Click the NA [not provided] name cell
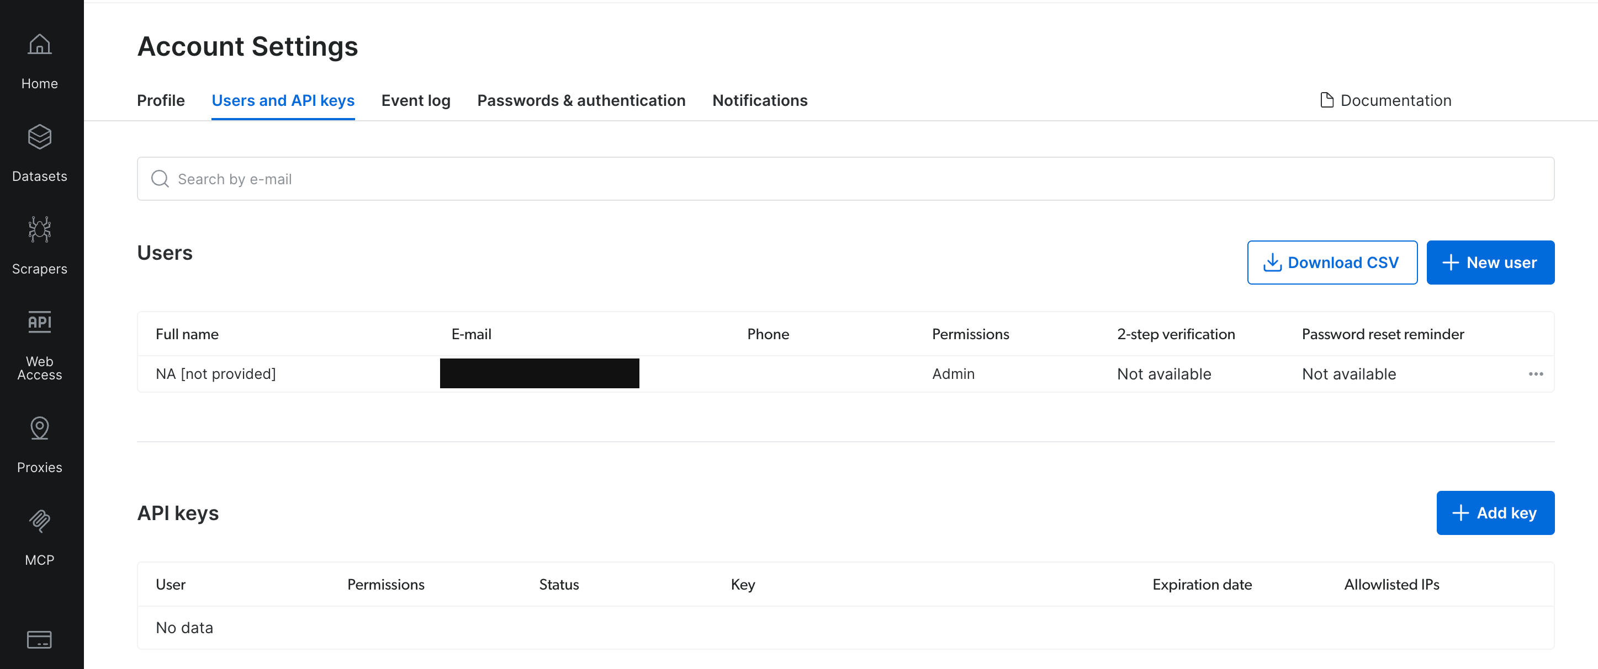 click(x=215, y=373)
